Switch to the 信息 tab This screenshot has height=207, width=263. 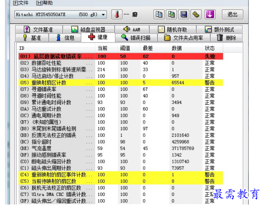(x=65, y=38)
